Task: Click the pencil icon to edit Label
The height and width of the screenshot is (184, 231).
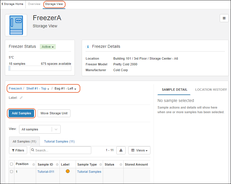Action: [x=21, y=98]
